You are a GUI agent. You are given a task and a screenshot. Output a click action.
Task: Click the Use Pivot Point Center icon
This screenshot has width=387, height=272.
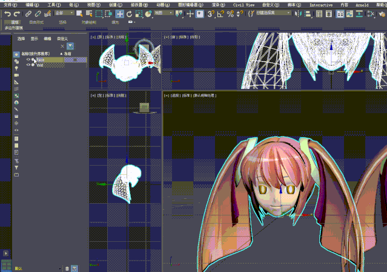point(179,14)
